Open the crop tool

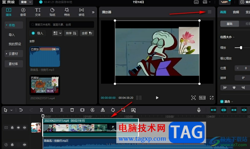pyautogui.click(x=123, y=110)
